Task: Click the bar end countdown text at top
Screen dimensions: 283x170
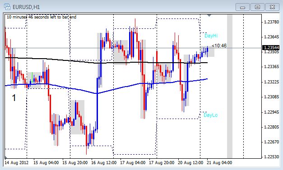Action: [42, 17]
